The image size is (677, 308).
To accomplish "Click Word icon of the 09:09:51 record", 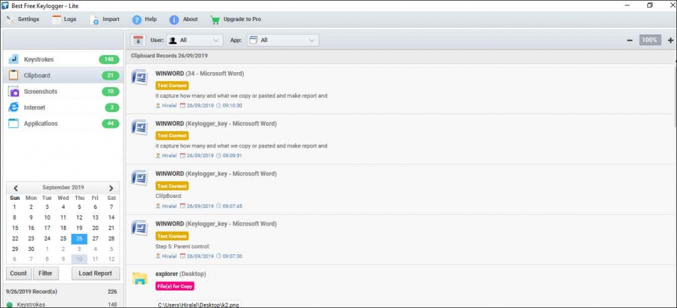I will click(x=139, y=128).
